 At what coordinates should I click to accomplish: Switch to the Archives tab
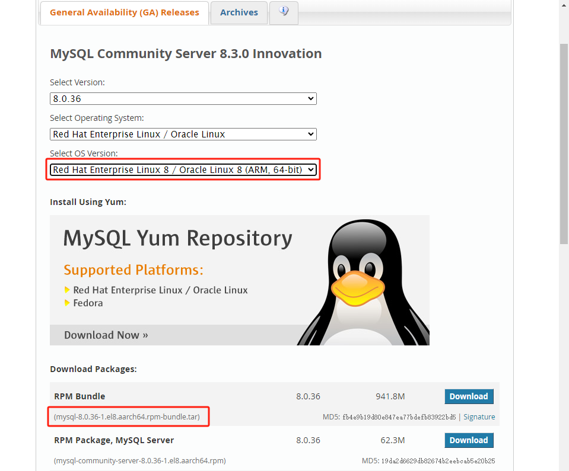click(x=239, y=12)
